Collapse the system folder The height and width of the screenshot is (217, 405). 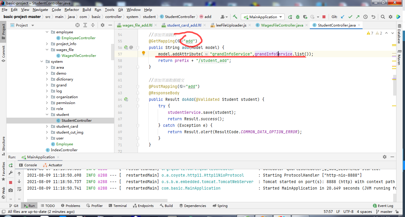tap(42, 61)
